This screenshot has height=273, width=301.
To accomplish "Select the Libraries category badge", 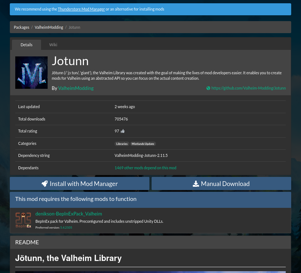I will pos(122,144).
